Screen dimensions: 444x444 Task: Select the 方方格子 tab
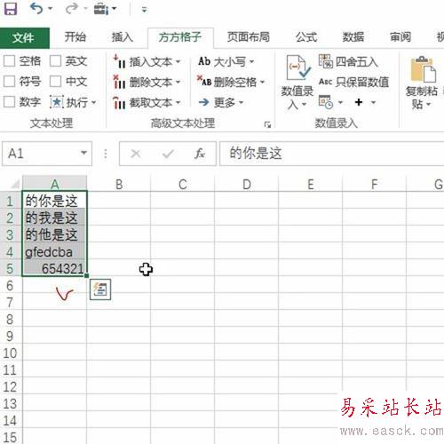click(180, 37)
